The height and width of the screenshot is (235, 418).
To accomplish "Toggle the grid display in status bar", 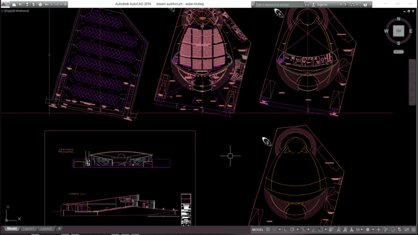I will [268, 230].
